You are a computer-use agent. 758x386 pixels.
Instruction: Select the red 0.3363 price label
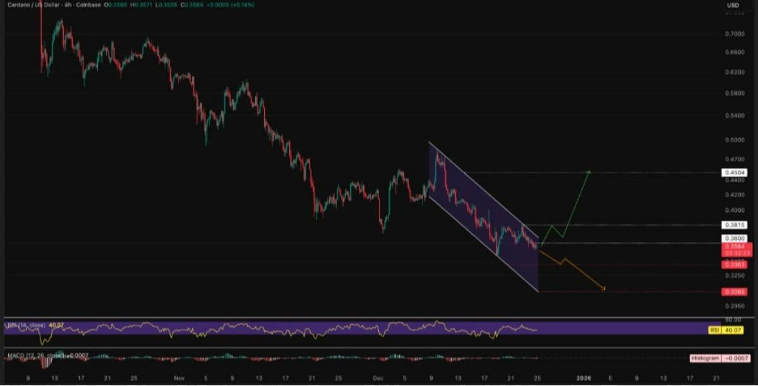coord(733,265)
